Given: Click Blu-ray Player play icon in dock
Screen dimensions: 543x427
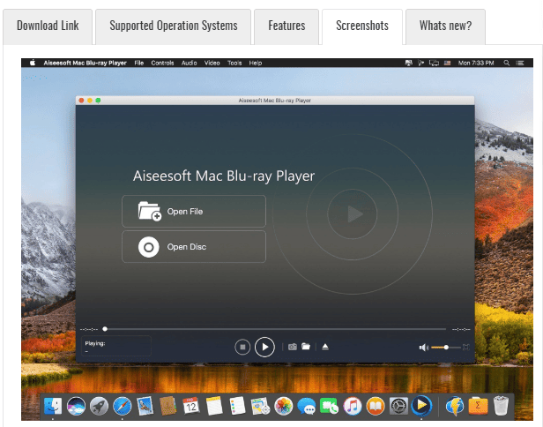Looking at the screenshot, I should (421, 405).
